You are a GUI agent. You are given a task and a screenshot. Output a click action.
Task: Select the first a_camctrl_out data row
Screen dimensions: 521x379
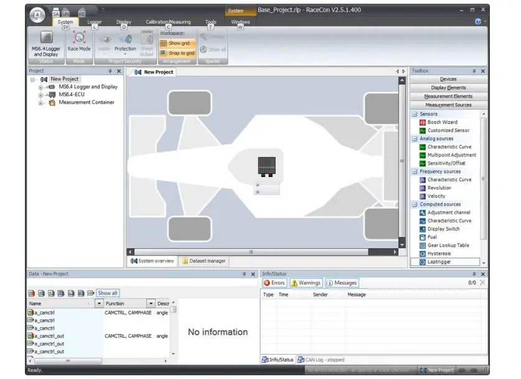(x=98, y=336)
